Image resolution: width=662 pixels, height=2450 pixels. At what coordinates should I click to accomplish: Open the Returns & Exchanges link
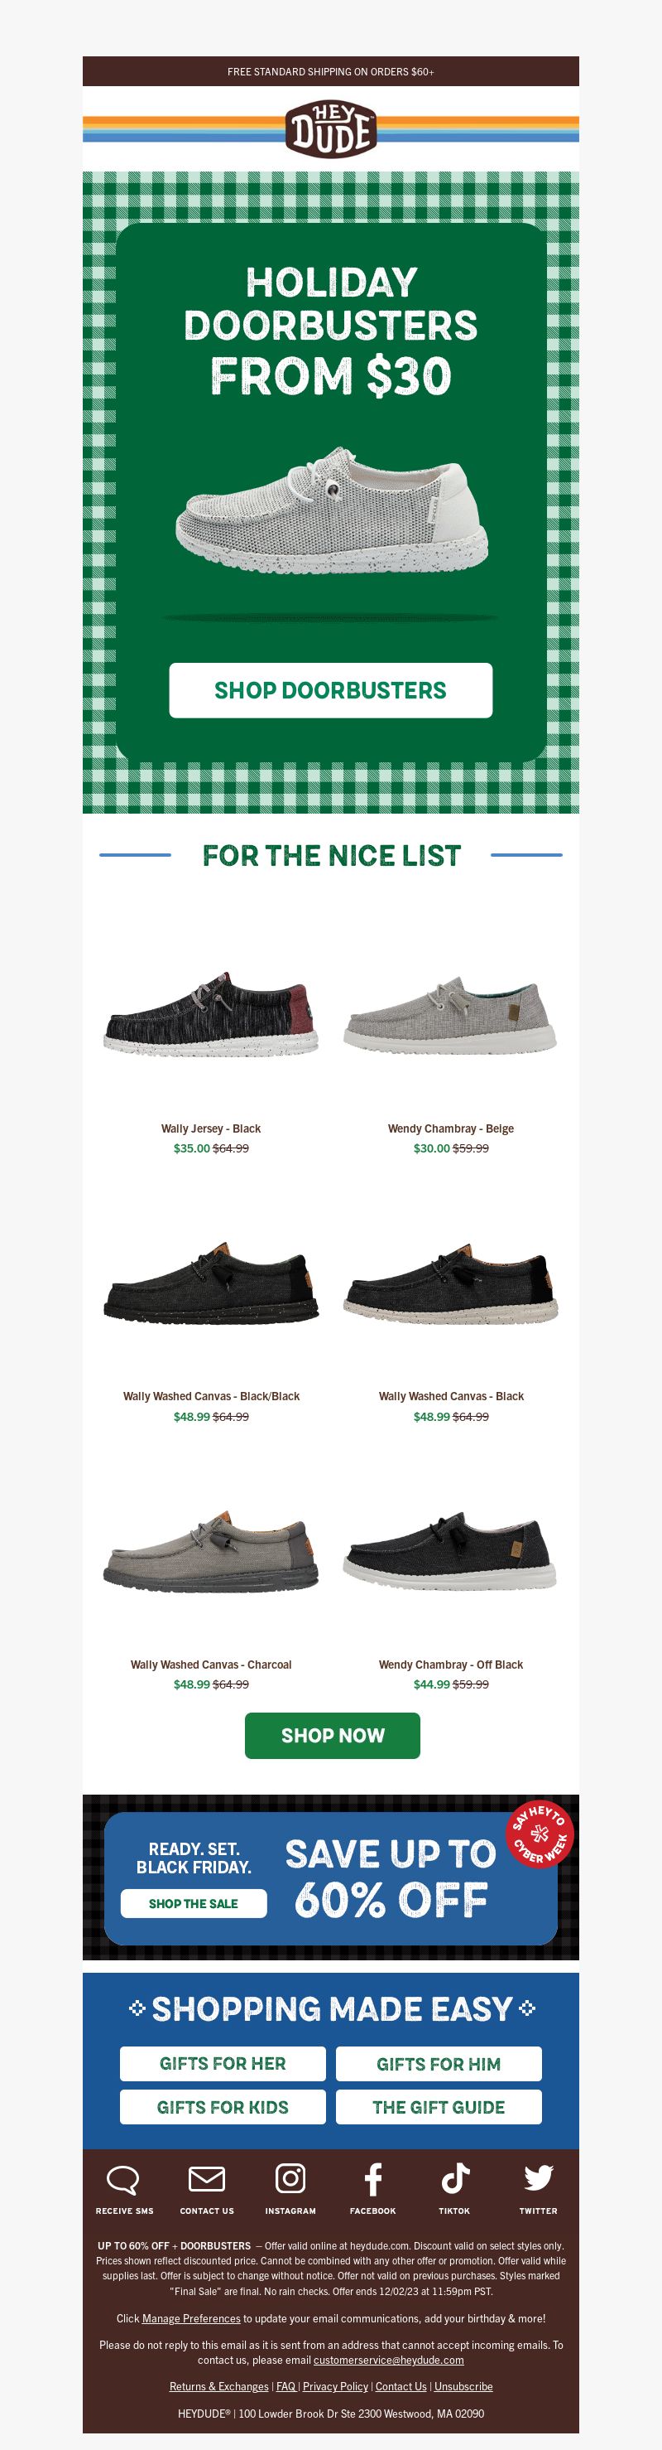click(218, 2386)
